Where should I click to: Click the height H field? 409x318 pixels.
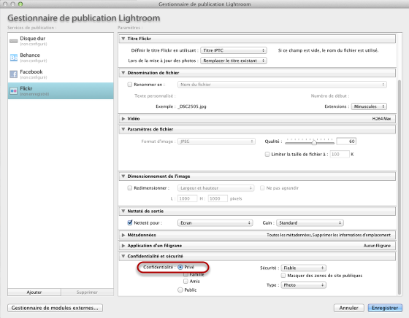[x=218, y=198]
